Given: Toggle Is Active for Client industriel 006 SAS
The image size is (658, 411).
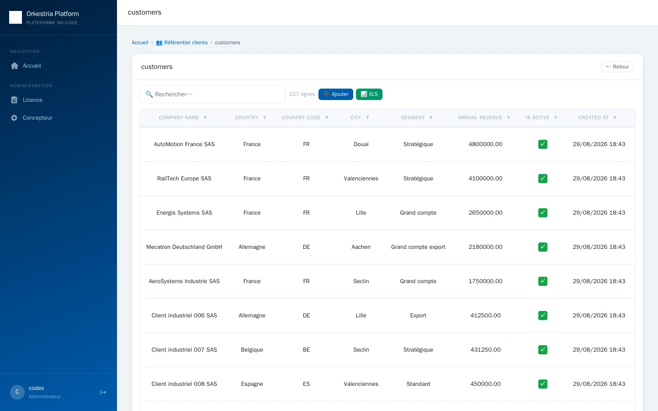Looking at the screenshot, I should click(x=543, y=316).
